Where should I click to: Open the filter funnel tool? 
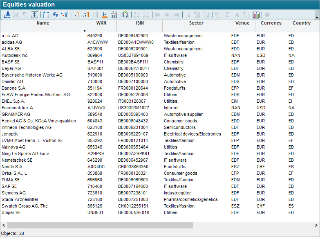click(x=65, y=15)
